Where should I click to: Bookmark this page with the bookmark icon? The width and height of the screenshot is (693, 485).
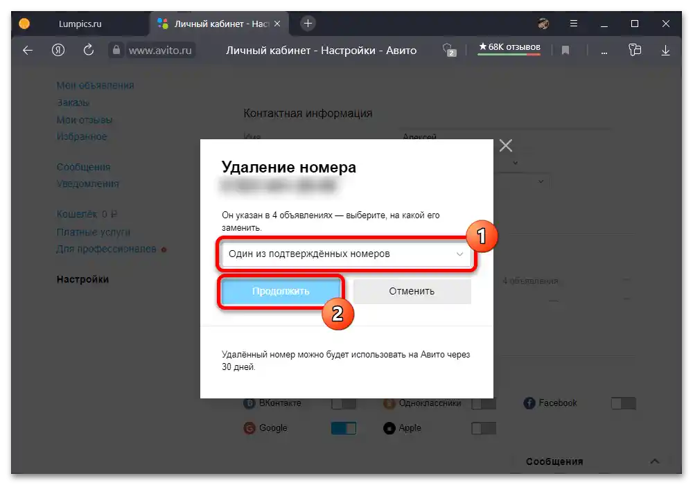point(565,51)
